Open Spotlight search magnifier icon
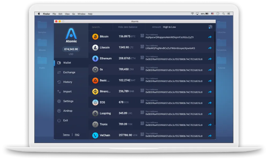The image size is (268, 160). pyautogui.click(x=224, y=14)
